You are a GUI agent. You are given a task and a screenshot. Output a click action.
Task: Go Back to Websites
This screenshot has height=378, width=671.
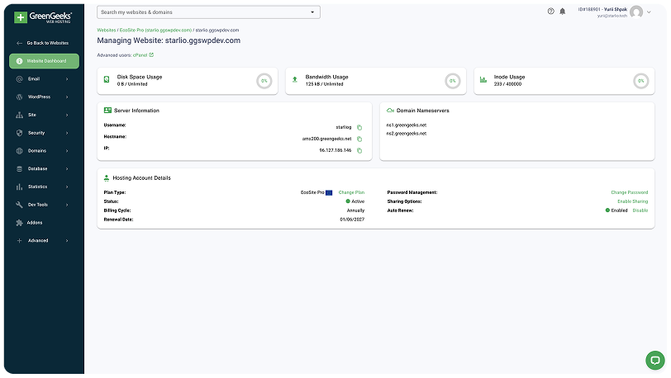[x=44, y=43]
